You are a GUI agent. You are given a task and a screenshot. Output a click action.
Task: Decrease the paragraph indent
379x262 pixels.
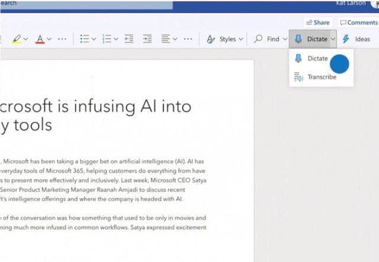click(x=129, y=39)
